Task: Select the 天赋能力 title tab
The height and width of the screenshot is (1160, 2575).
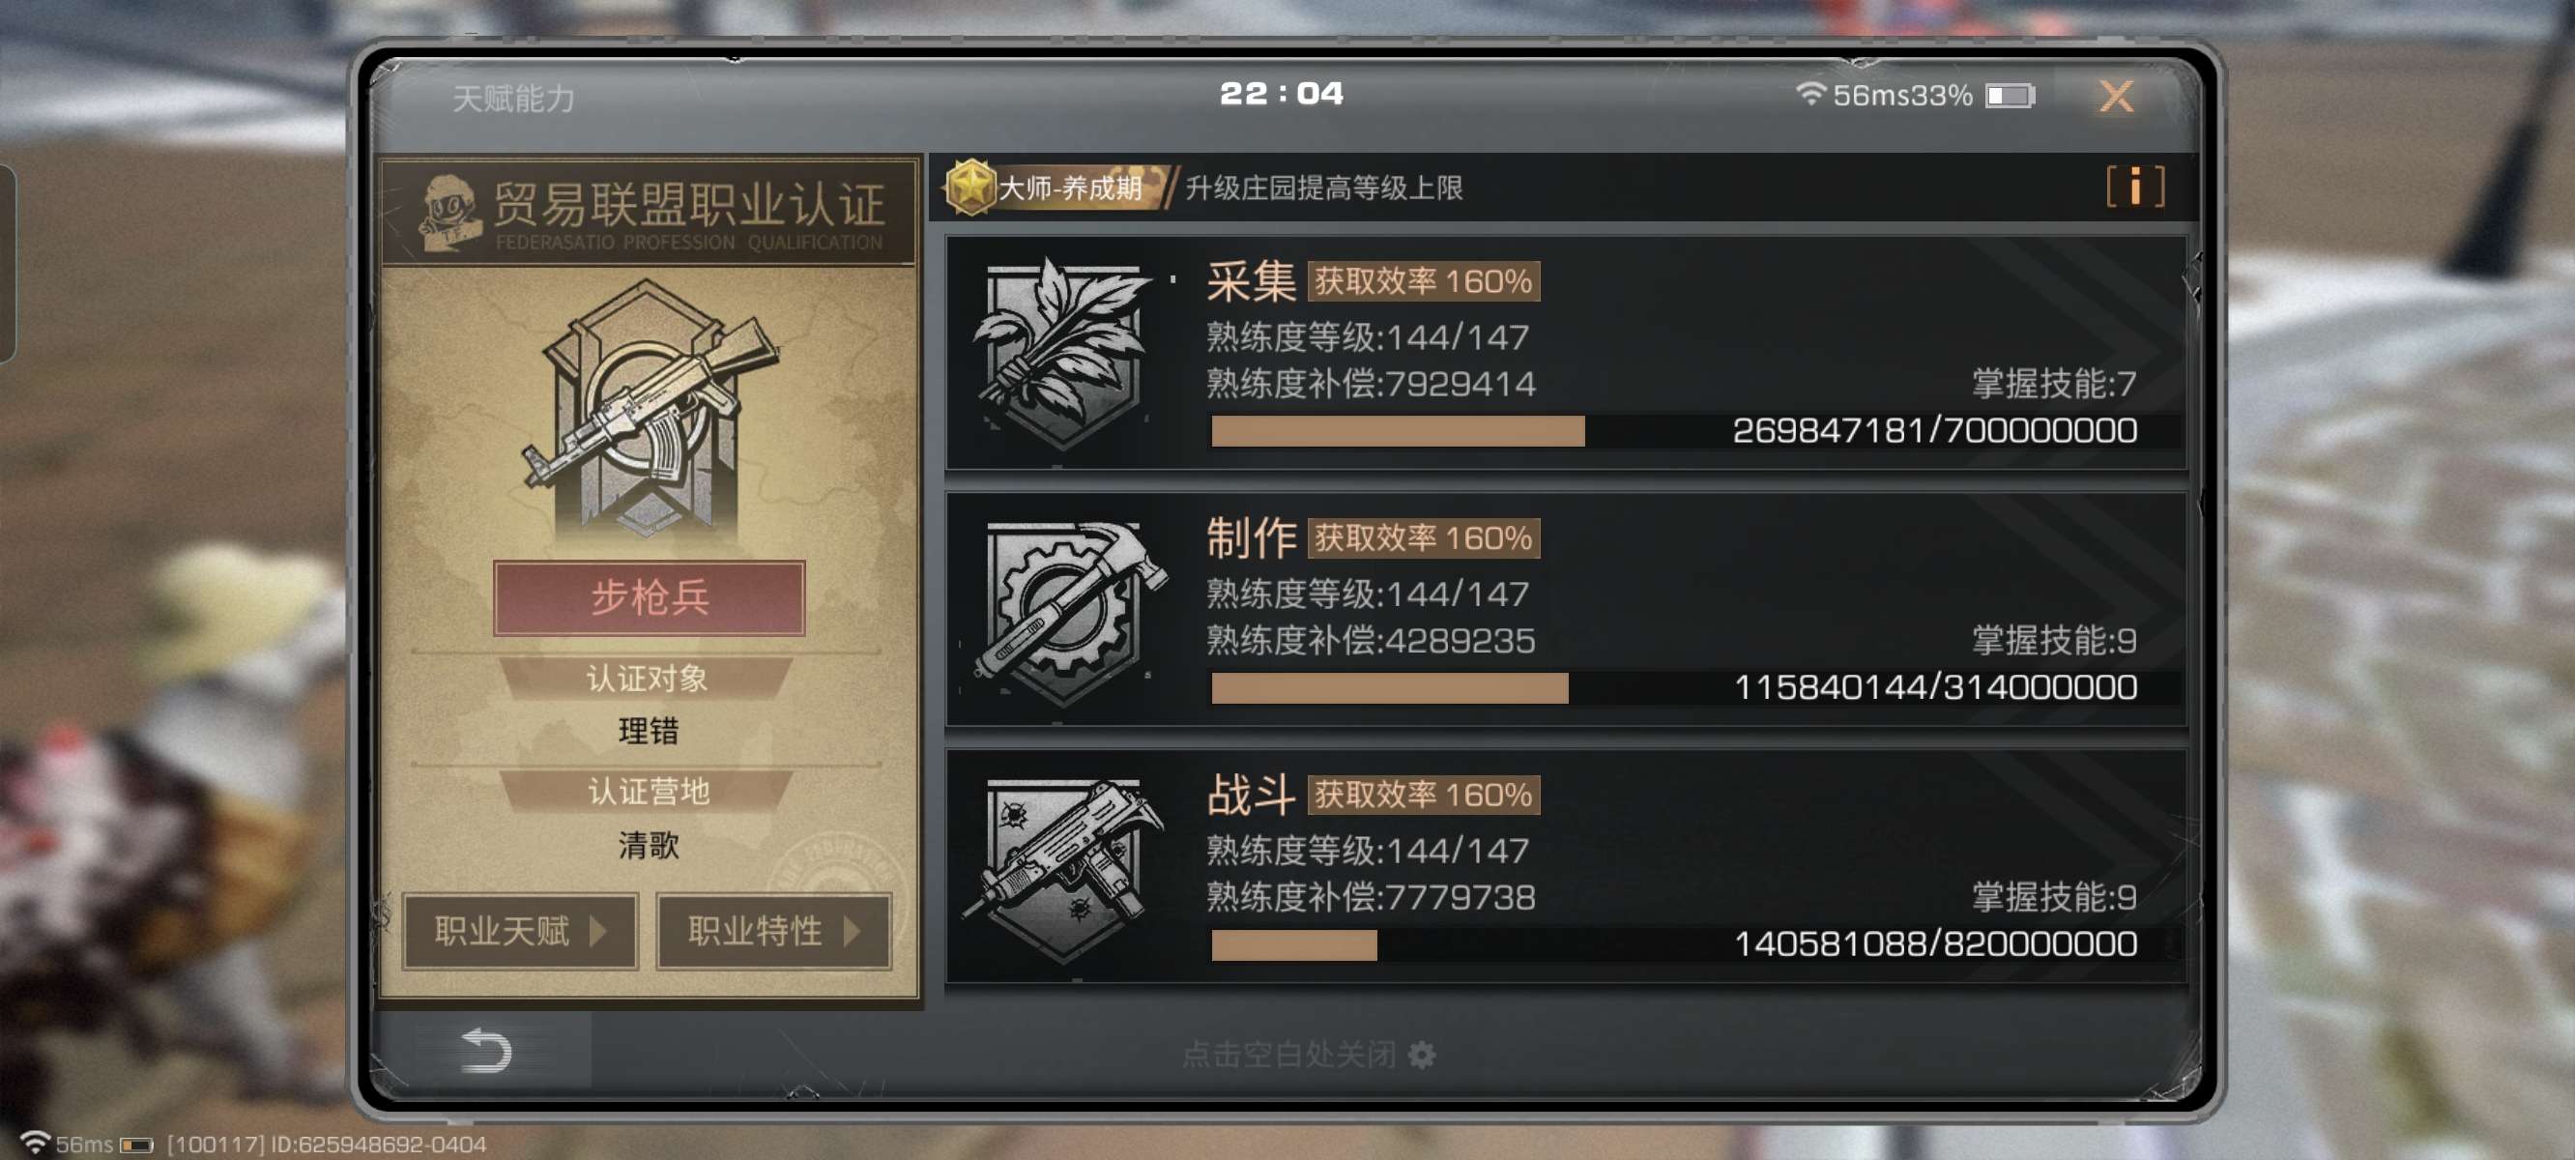Action: [x=513, y=98]
